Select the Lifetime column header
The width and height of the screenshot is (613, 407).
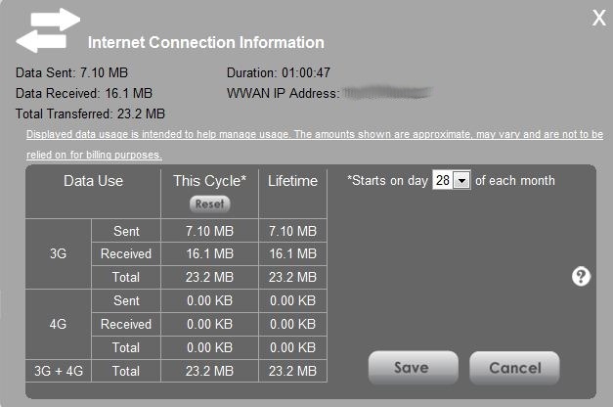292,181
